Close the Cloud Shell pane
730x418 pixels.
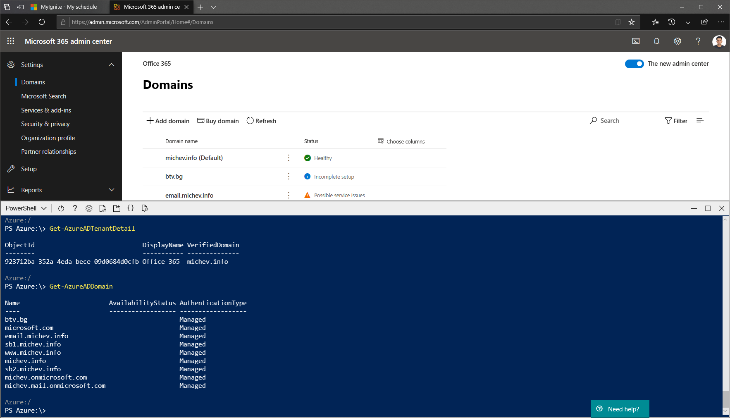coord(722,208)
